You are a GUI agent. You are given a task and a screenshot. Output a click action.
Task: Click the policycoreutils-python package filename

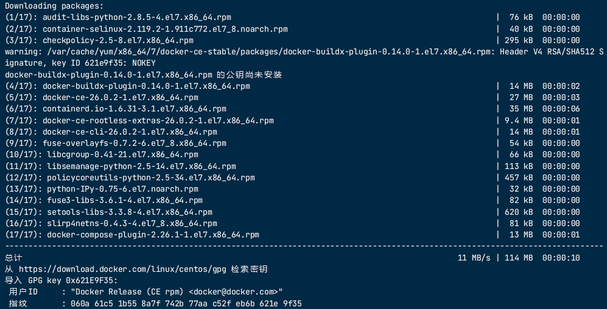tap(151, 178)
